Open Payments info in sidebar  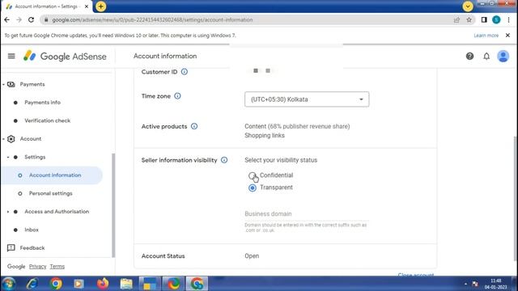tap(42, 103)
